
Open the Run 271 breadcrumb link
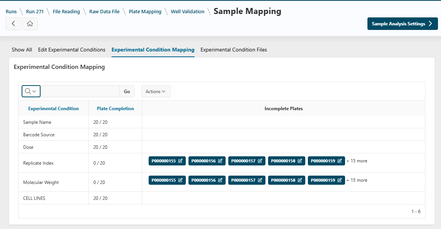click(x=35, y=11)
